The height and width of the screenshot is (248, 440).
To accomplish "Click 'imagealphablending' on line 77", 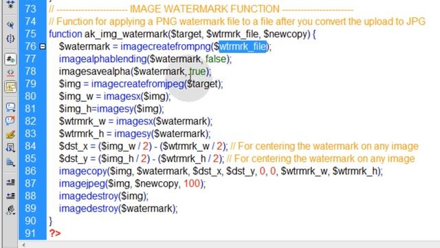I will [x=102, y=59].
